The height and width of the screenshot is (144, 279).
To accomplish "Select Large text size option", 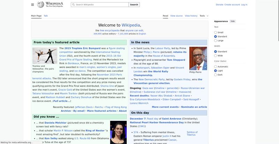I will point(216,41).
